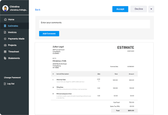This screenshot has width=168, height=115.
Task: Click the 300.00 rate cell
Action: (115, 80)
